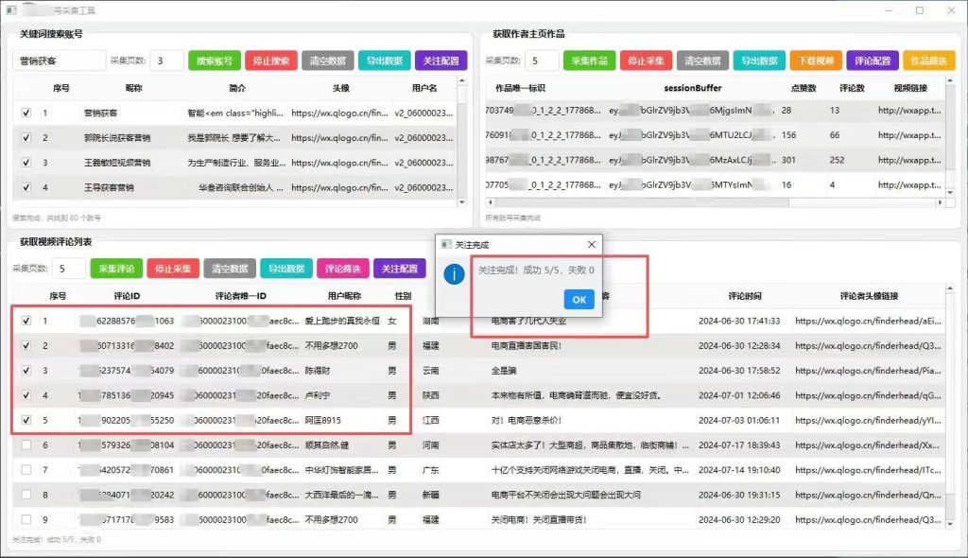Click the orange 下载视频 button
968x558 pixels.
816,61
